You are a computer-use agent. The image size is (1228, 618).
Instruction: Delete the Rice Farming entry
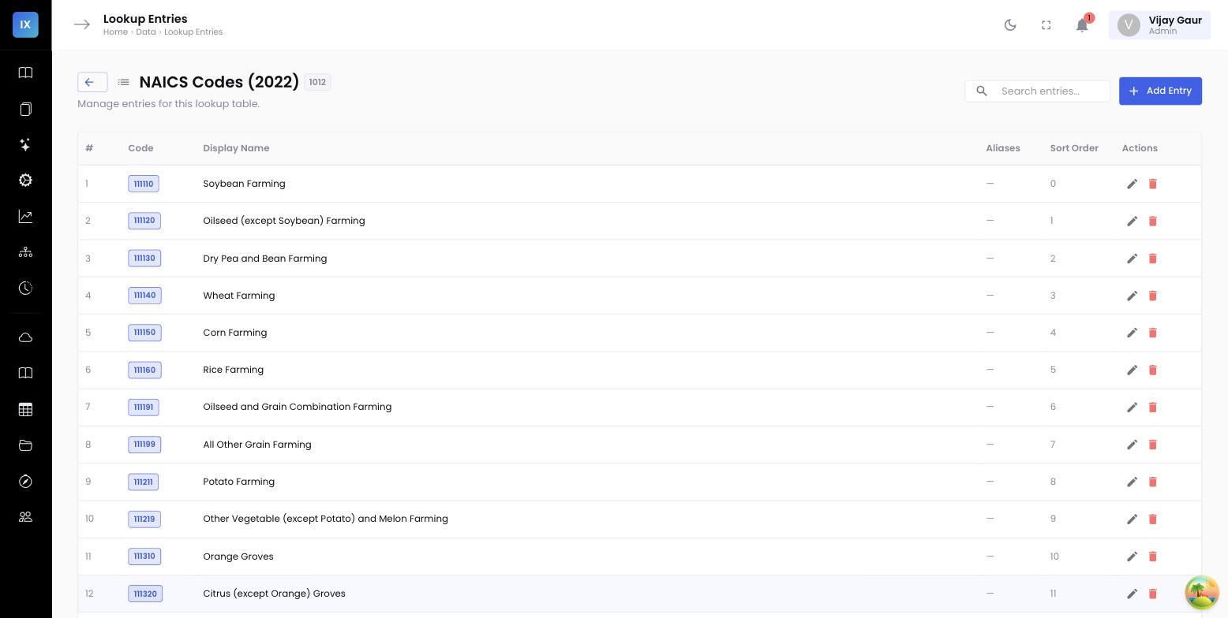(1152, 370)
